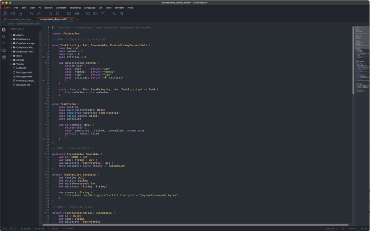This screenshot has width=370, height=231.
Task: Click the chat bubble icon in the sidebar
Action: (x=4, y=50)
